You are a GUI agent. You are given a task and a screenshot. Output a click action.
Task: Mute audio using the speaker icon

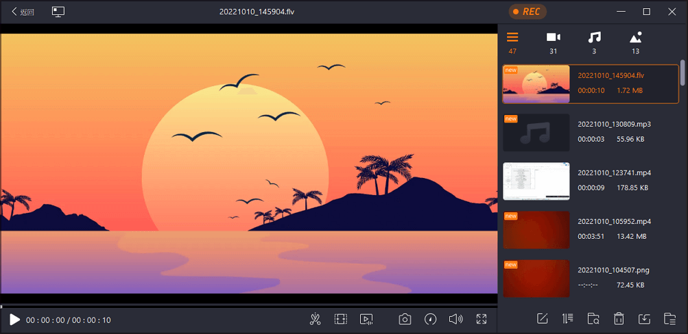456,319
